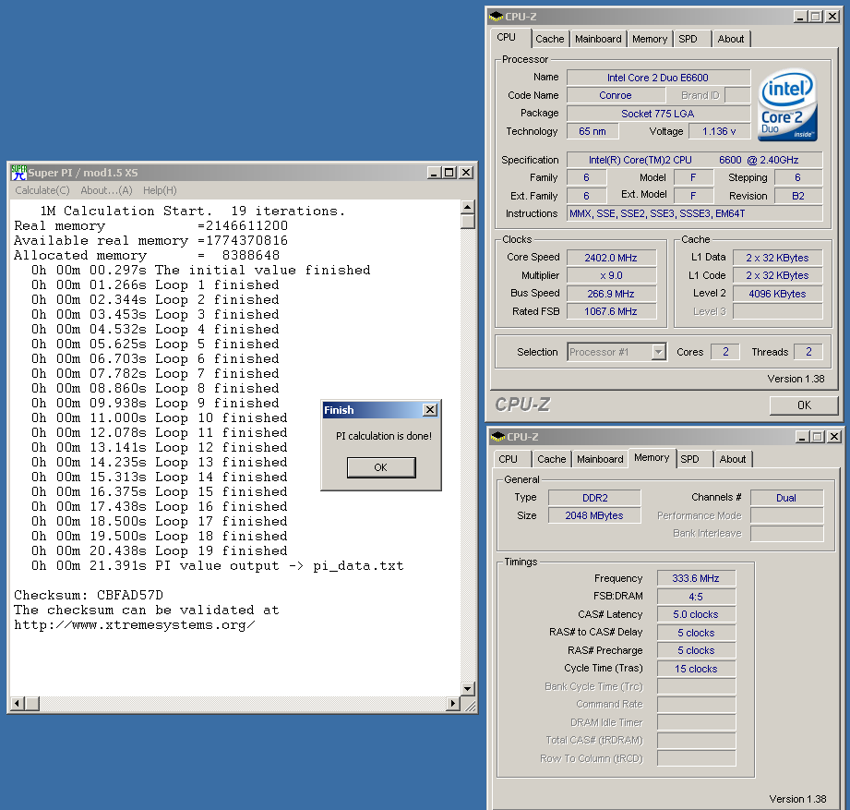This screenshot has width=850, height=810.
Task: Click the Rated FSB value 1067.6 MHz
Action: pyautogui.click(x=611, y=311)
